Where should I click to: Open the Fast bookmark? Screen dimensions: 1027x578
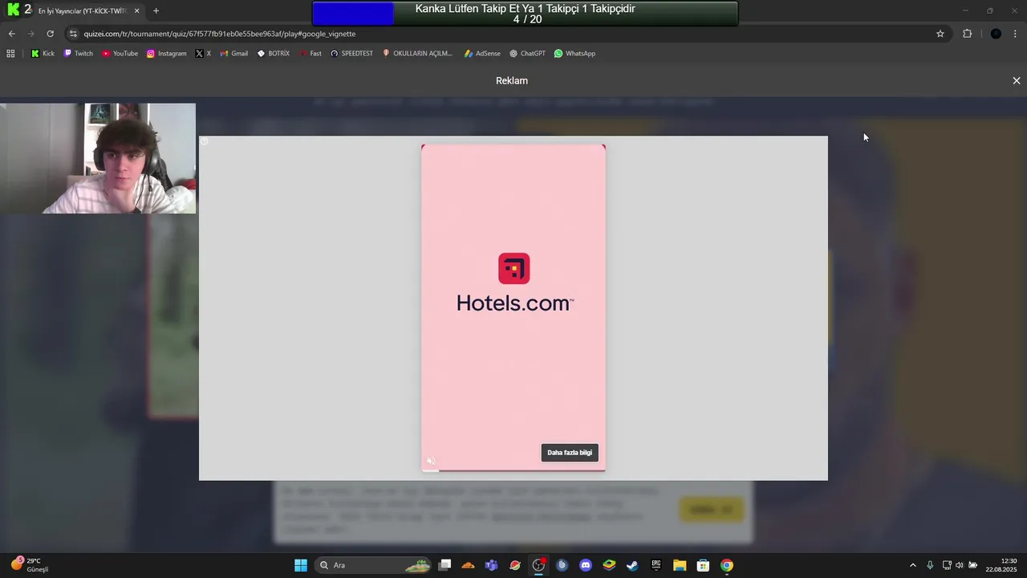point(311,54)
